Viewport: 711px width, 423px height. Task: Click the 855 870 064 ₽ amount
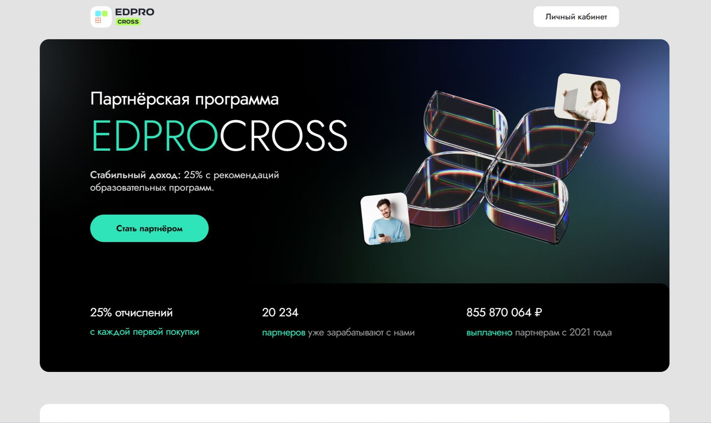click(x=504, y=313)
